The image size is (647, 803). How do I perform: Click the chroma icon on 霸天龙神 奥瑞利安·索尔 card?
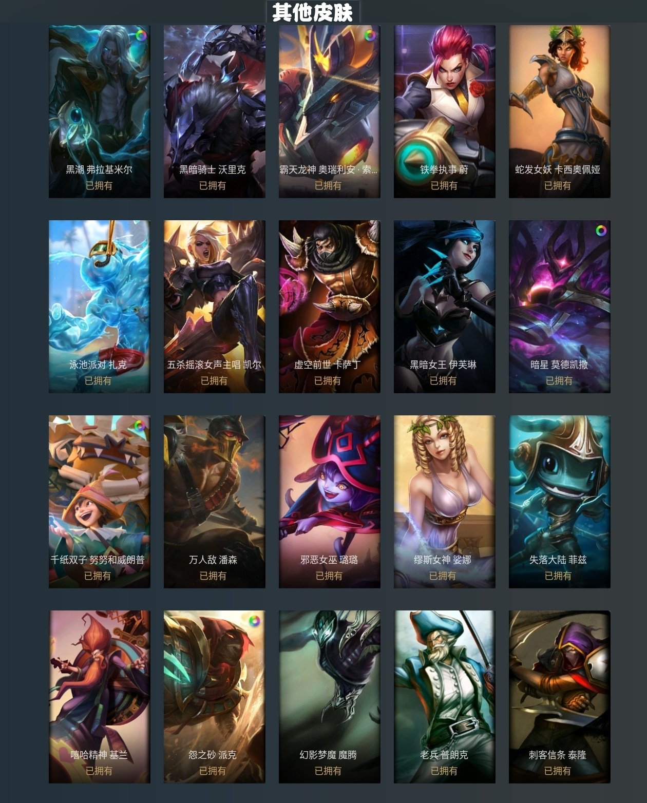coord(370,36)
